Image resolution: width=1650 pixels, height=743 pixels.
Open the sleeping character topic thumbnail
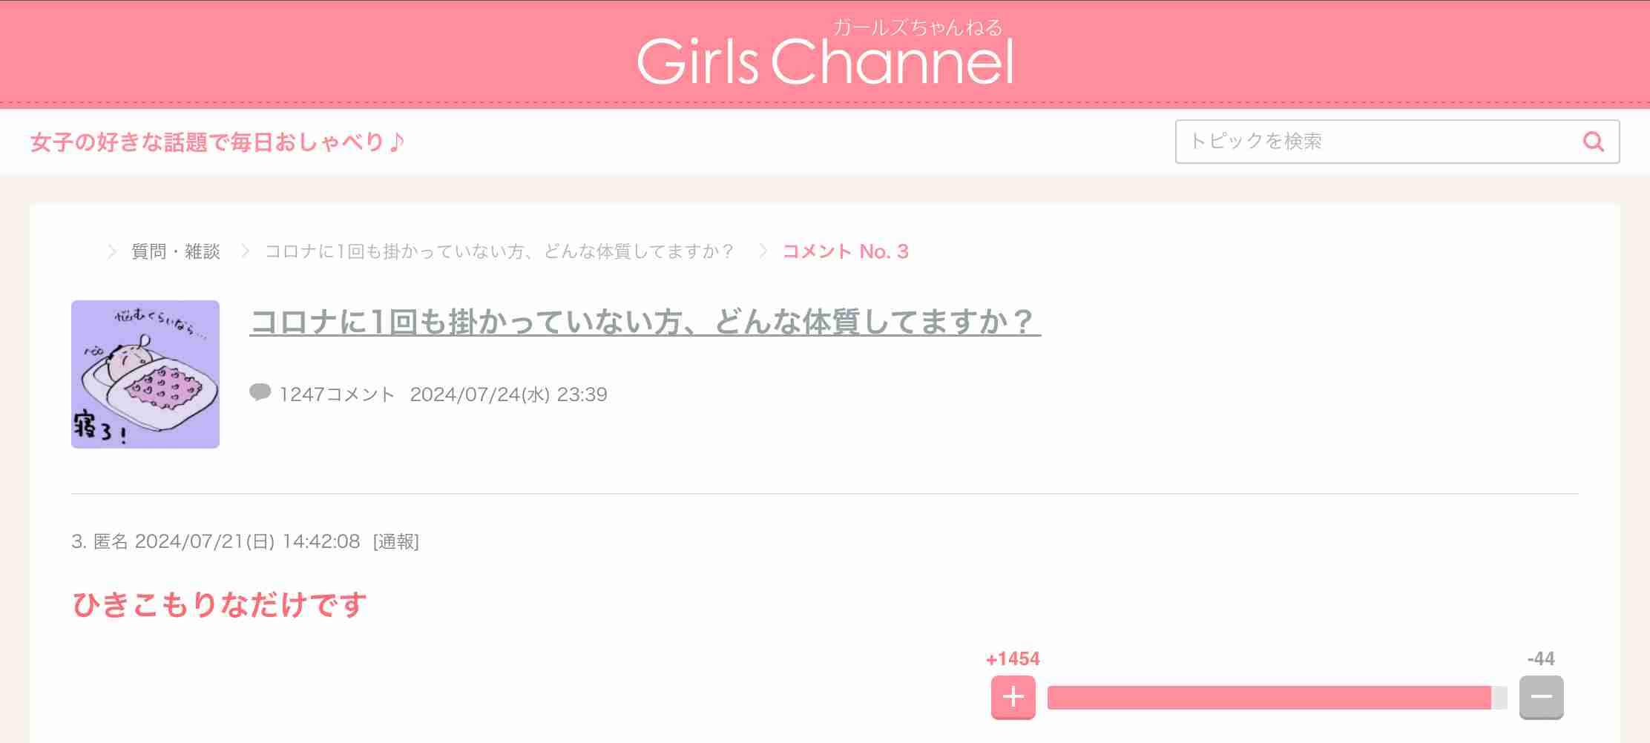145,374
